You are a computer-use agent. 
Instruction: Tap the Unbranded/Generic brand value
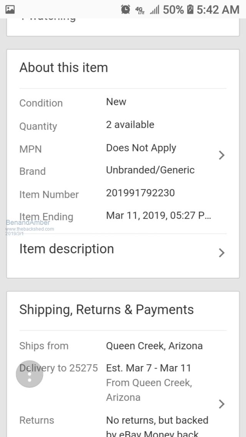pos(150,170)
